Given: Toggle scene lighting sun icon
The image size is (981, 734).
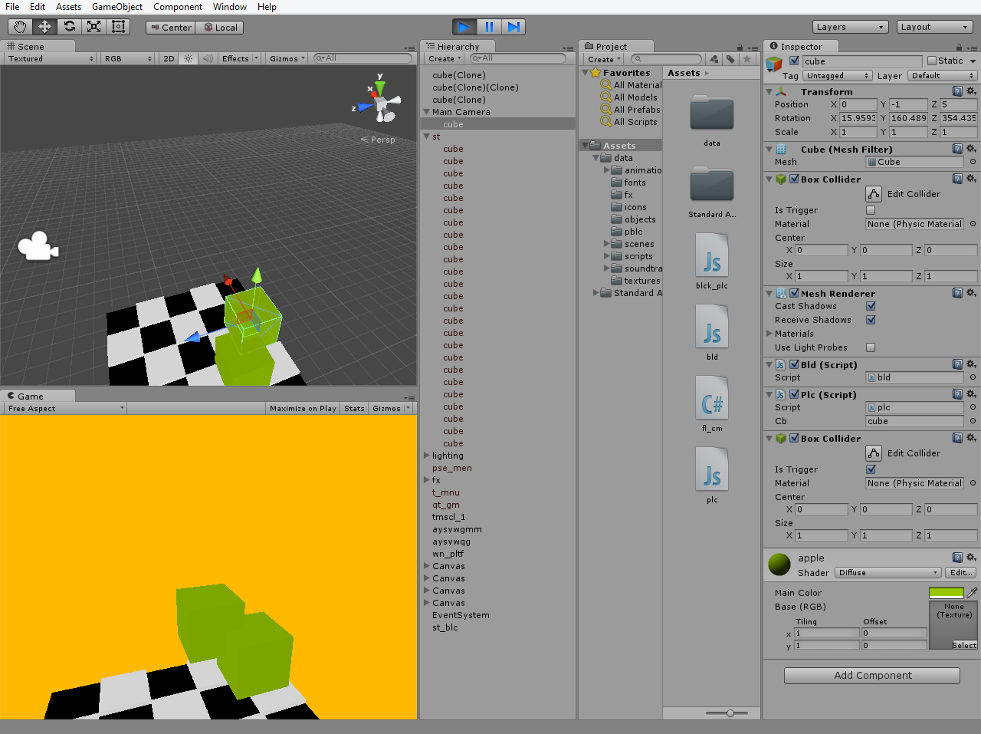Looking at the screenshot, I should coord(188,58).
